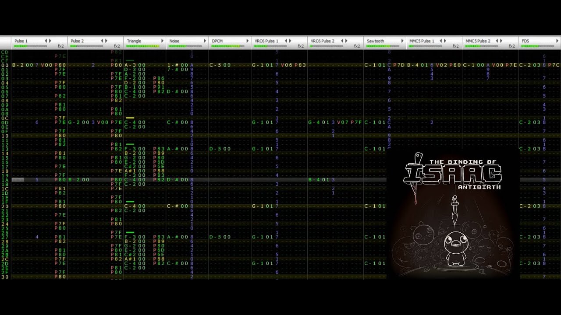Viewport: 561px width, 315px height.
Task: Expand effect columns on Triangle channel
Action: click(163, 41)
